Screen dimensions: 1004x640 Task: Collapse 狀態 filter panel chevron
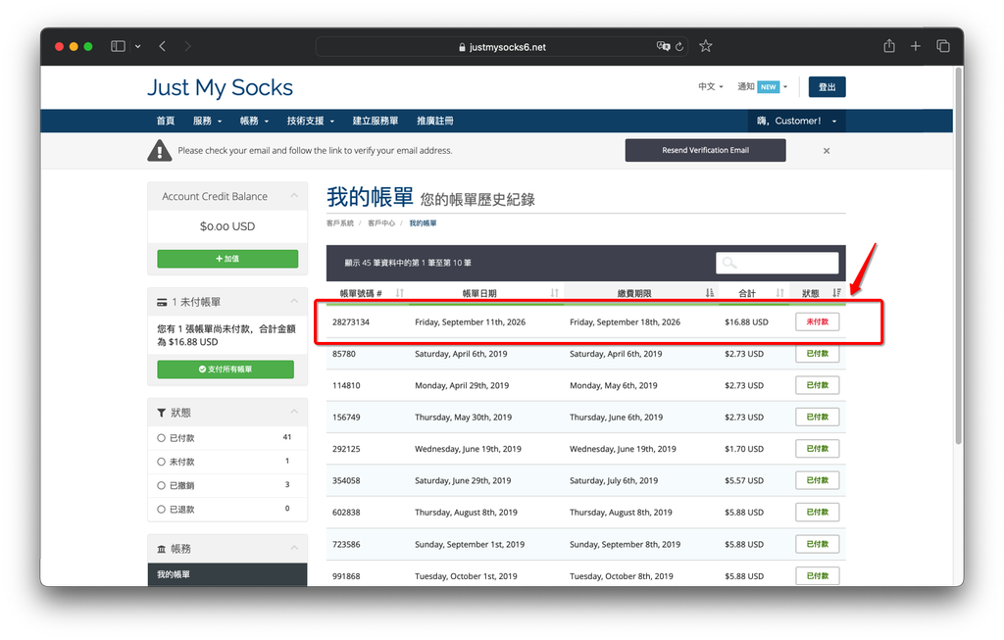tap(294, 413)
